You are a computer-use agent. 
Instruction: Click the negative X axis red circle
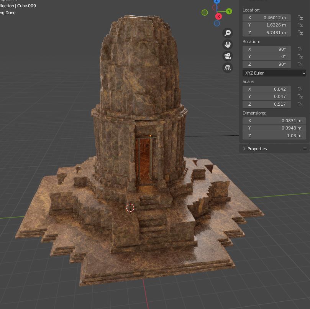[x=215, y=8]
